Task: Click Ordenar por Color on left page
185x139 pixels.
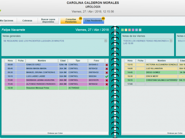Action: pyautogui.click(x=55, y=133)
